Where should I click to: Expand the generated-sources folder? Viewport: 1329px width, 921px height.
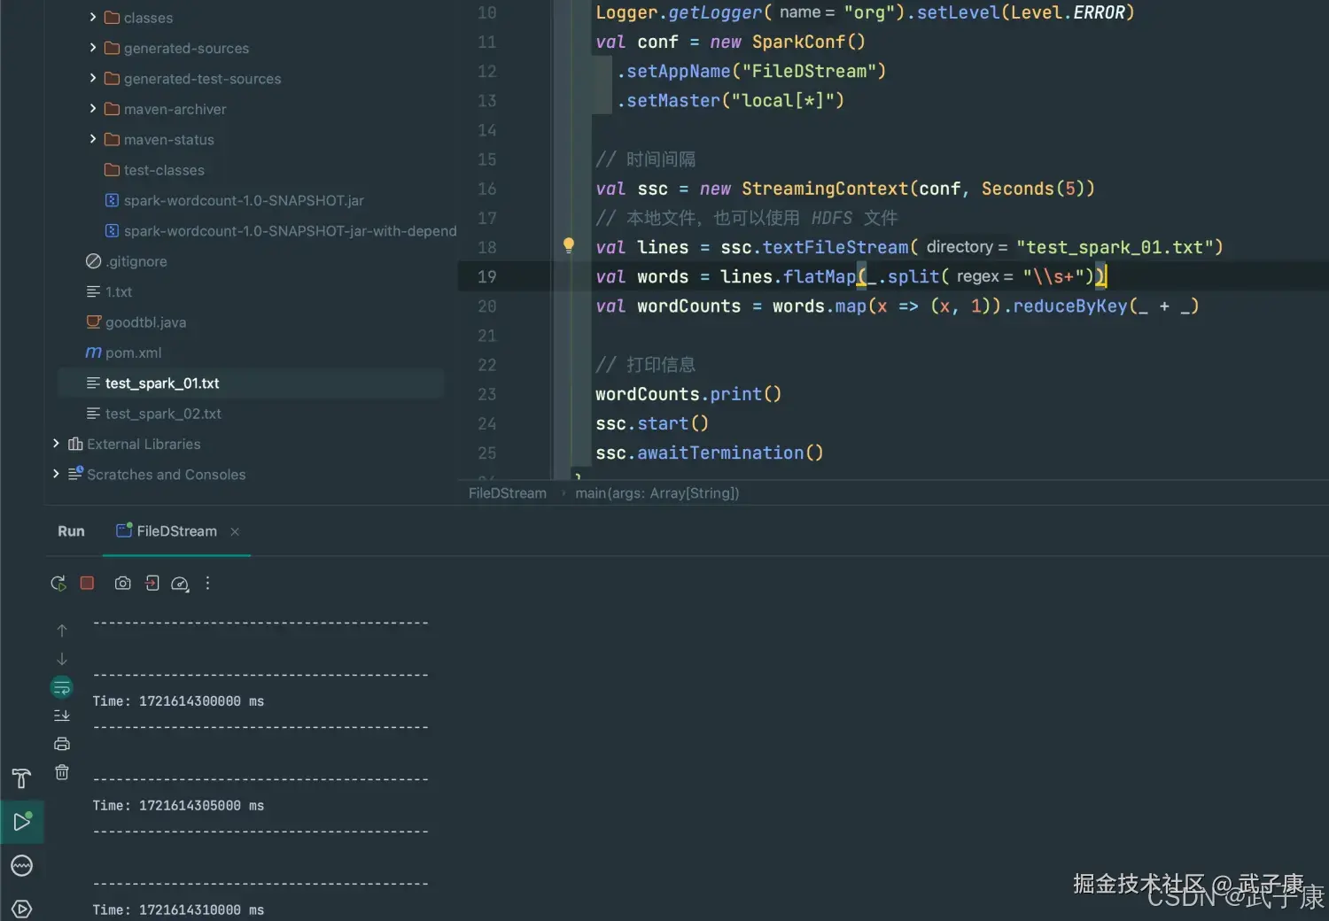click(x=92, y=48)
